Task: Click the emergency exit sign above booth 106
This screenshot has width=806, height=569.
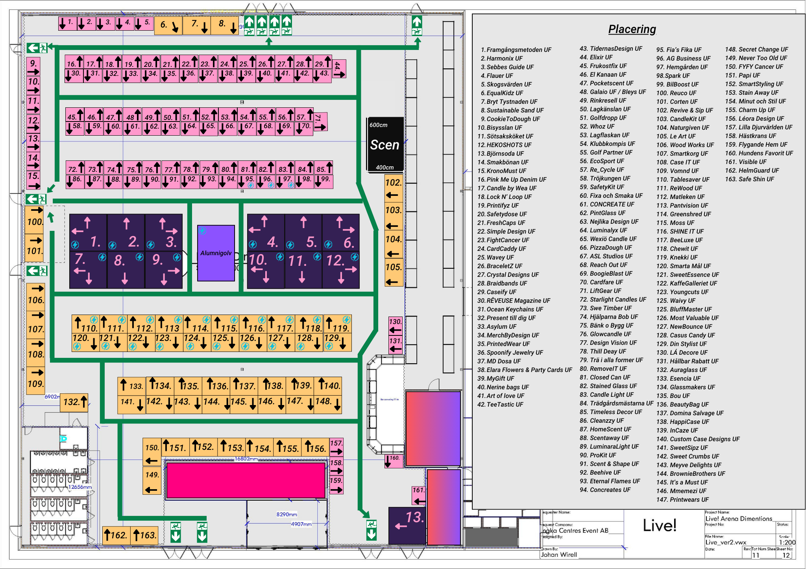Action: click(37, 271)
